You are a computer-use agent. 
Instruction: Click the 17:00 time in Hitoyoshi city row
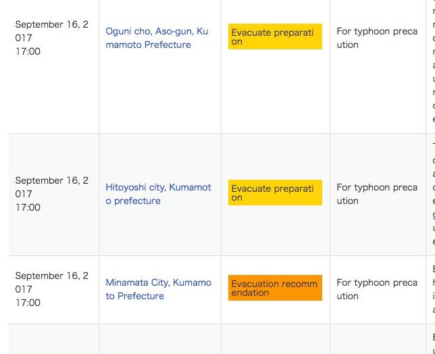coord(28,207)
